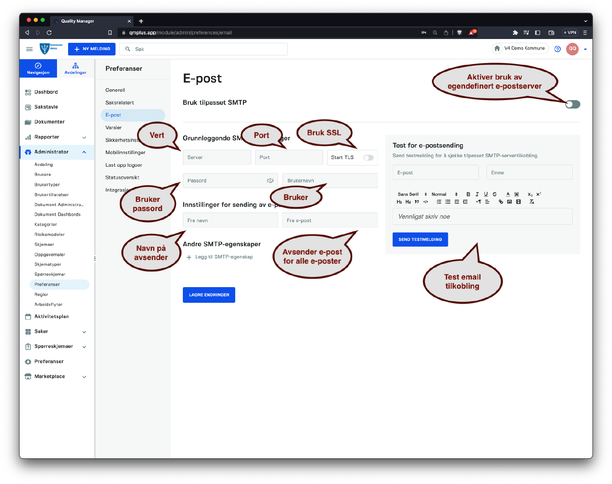Click the SEND TESTMELDING button
The image size is (612, 484).
420,239
